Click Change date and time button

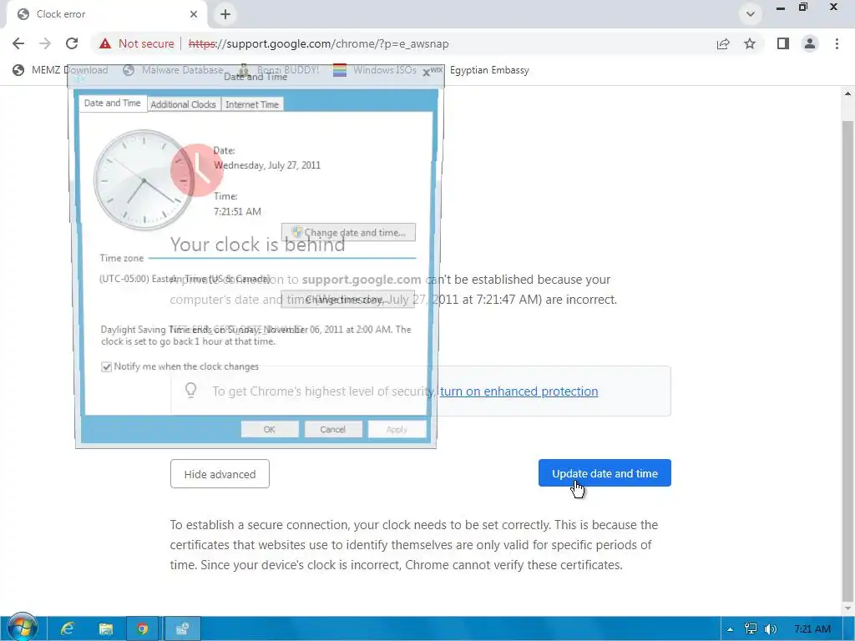(348, 232)
